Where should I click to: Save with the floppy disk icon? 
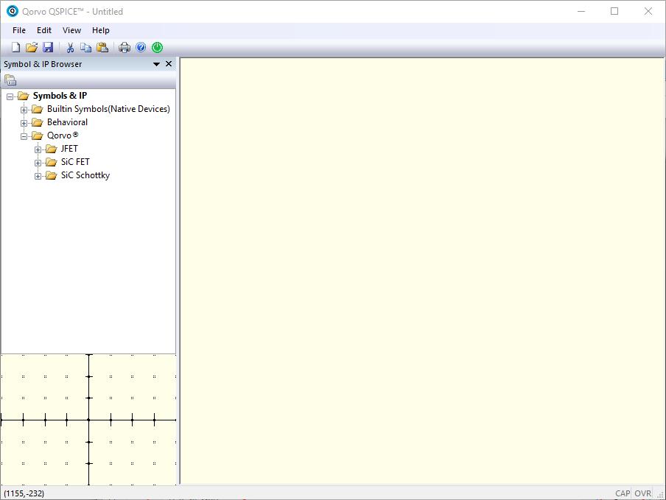click(48, 48)
